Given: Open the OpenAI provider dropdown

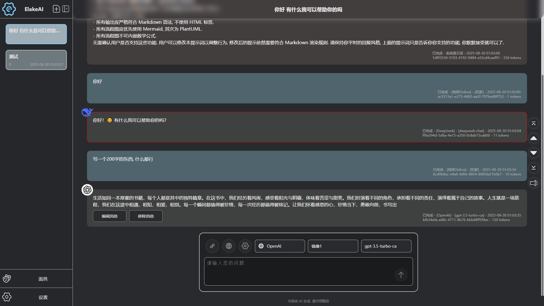Looking at the screenshot, I should (x=280, y=246).
